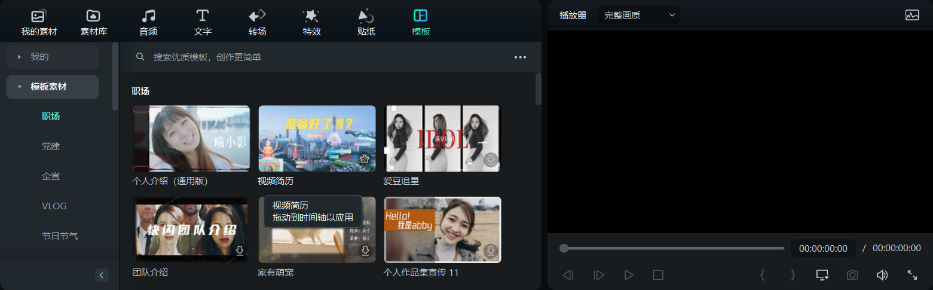Download the 个人作品集宣传 11 template

(x=491, y=251)
